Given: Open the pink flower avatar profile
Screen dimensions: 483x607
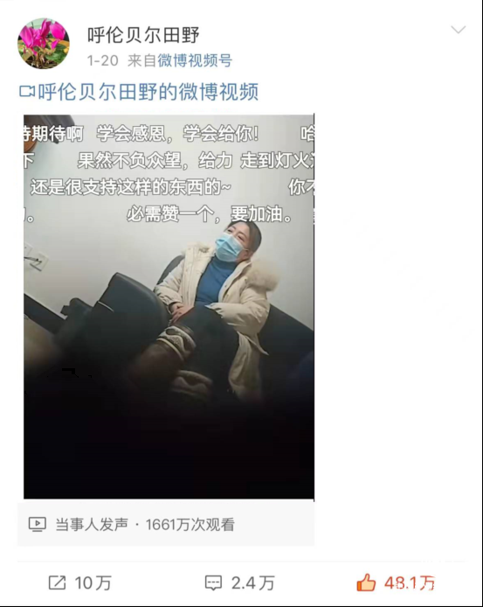Looking at the screenshot, I should 44,44.
